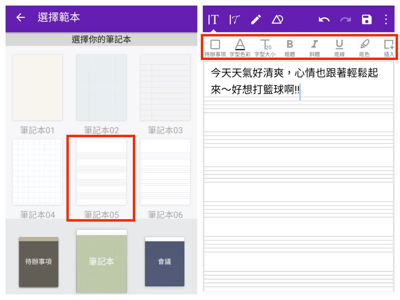Image resolution: width=400 pixels, height=300 pixels.
Task: Switch to the 待辦事項 notebook category
Action: 38,262
